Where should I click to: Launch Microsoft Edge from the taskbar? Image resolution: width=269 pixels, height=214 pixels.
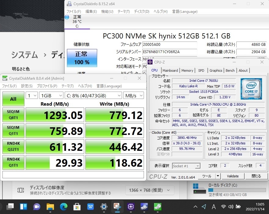pyautogui.click(x=63, y=207)
